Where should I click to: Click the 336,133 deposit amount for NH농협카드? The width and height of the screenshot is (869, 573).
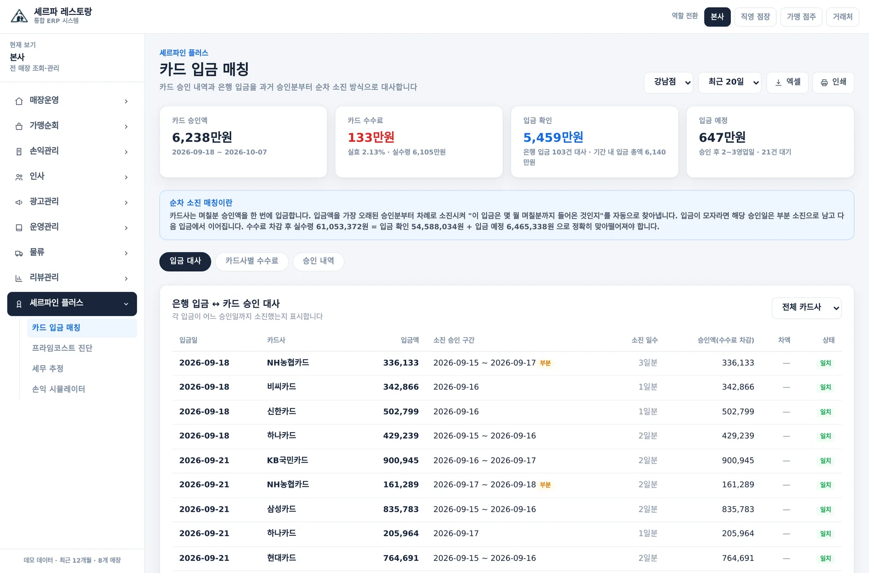click(401, 363)
